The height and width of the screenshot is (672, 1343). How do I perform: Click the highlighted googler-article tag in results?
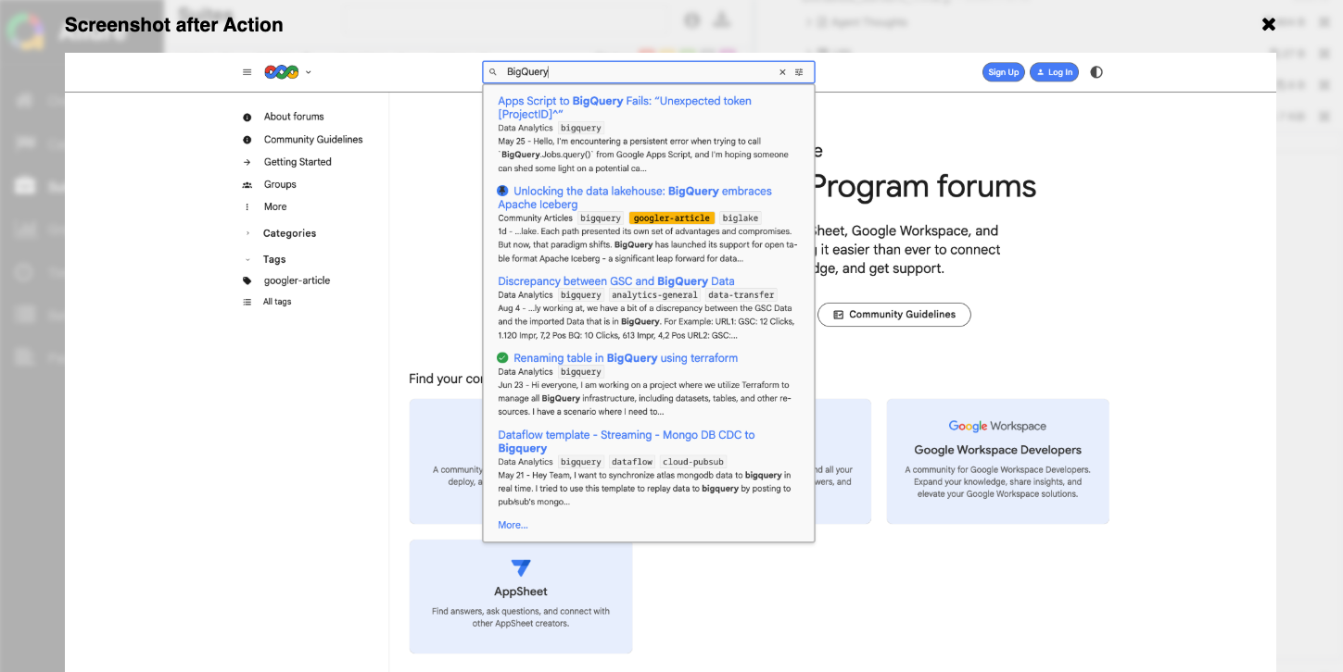(672, 218)
